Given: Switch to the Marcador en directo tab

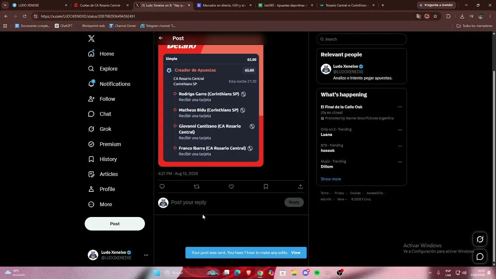Looking at the screenshot, I should click(224, 5).
